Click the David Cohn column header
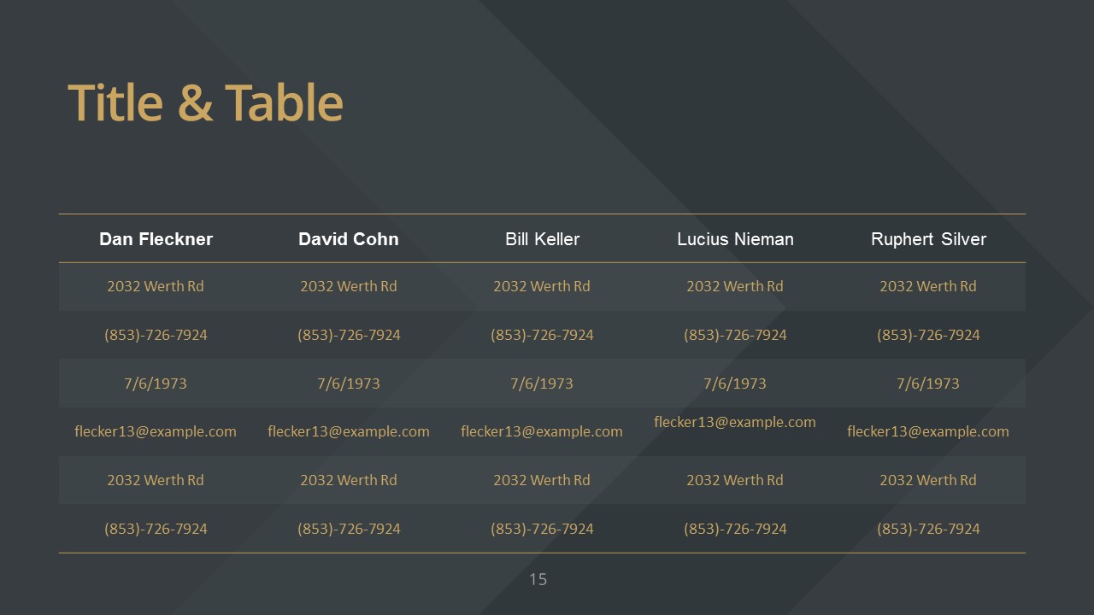The width and height of the screenshot is (1094, 615). tap(349, 239)
